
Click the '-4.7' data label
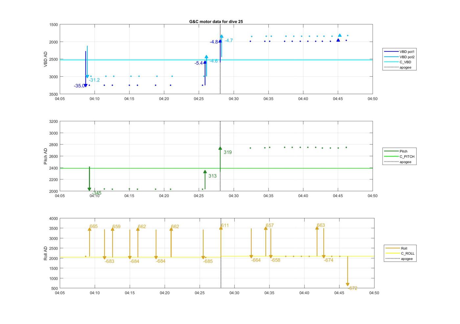point(229,40)
